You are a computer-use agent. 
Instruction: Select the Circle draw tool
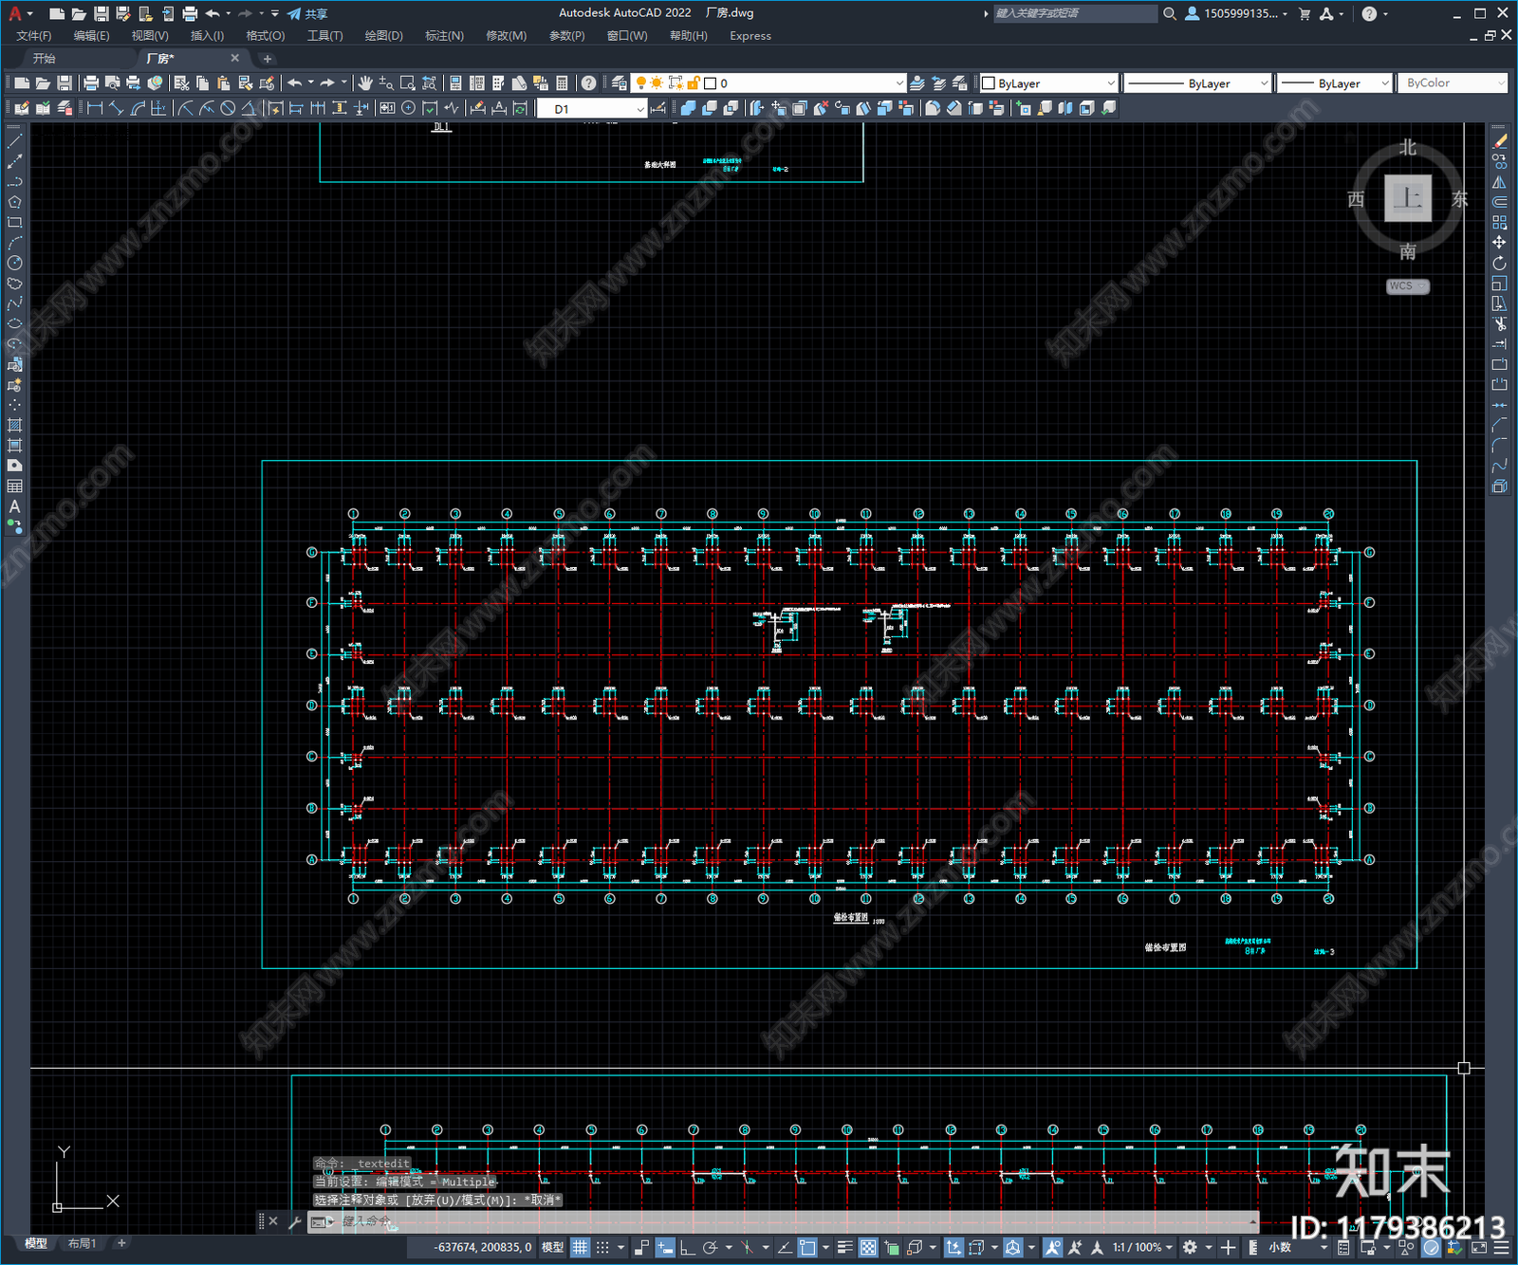pos(14,263)
